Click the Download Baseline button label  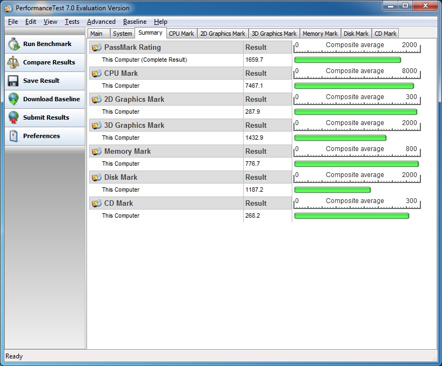pos(51,99)
